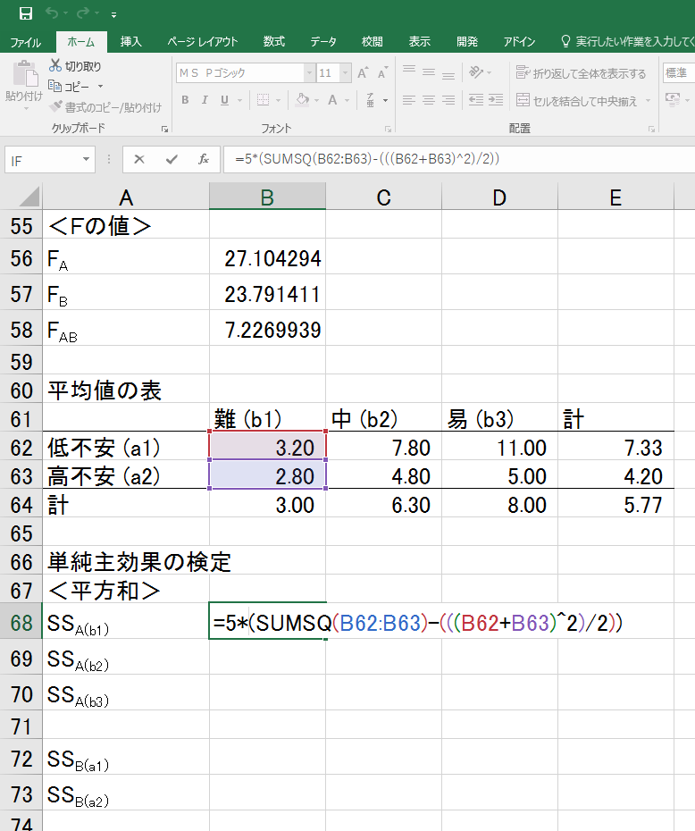Switch to the ページ レイアウト tab

203,41
